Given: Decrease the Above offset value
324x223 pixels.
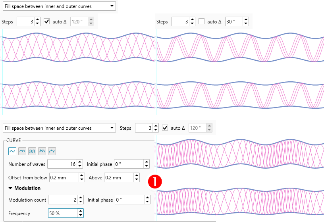Looking at the screenshot, I should 137,179.
